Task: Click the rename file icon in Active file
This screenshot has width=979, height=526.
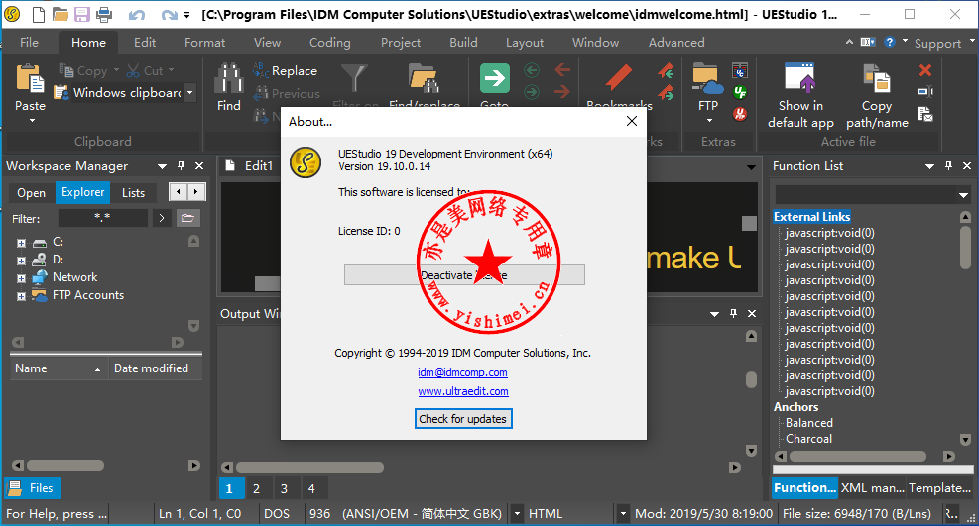Action: [x=925, y=92]
